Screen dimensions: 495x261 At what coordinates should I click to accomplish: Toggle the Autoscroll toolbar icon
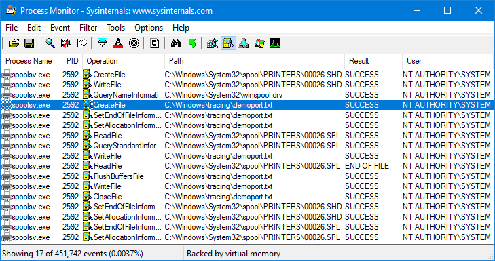[x=66, y=43]
